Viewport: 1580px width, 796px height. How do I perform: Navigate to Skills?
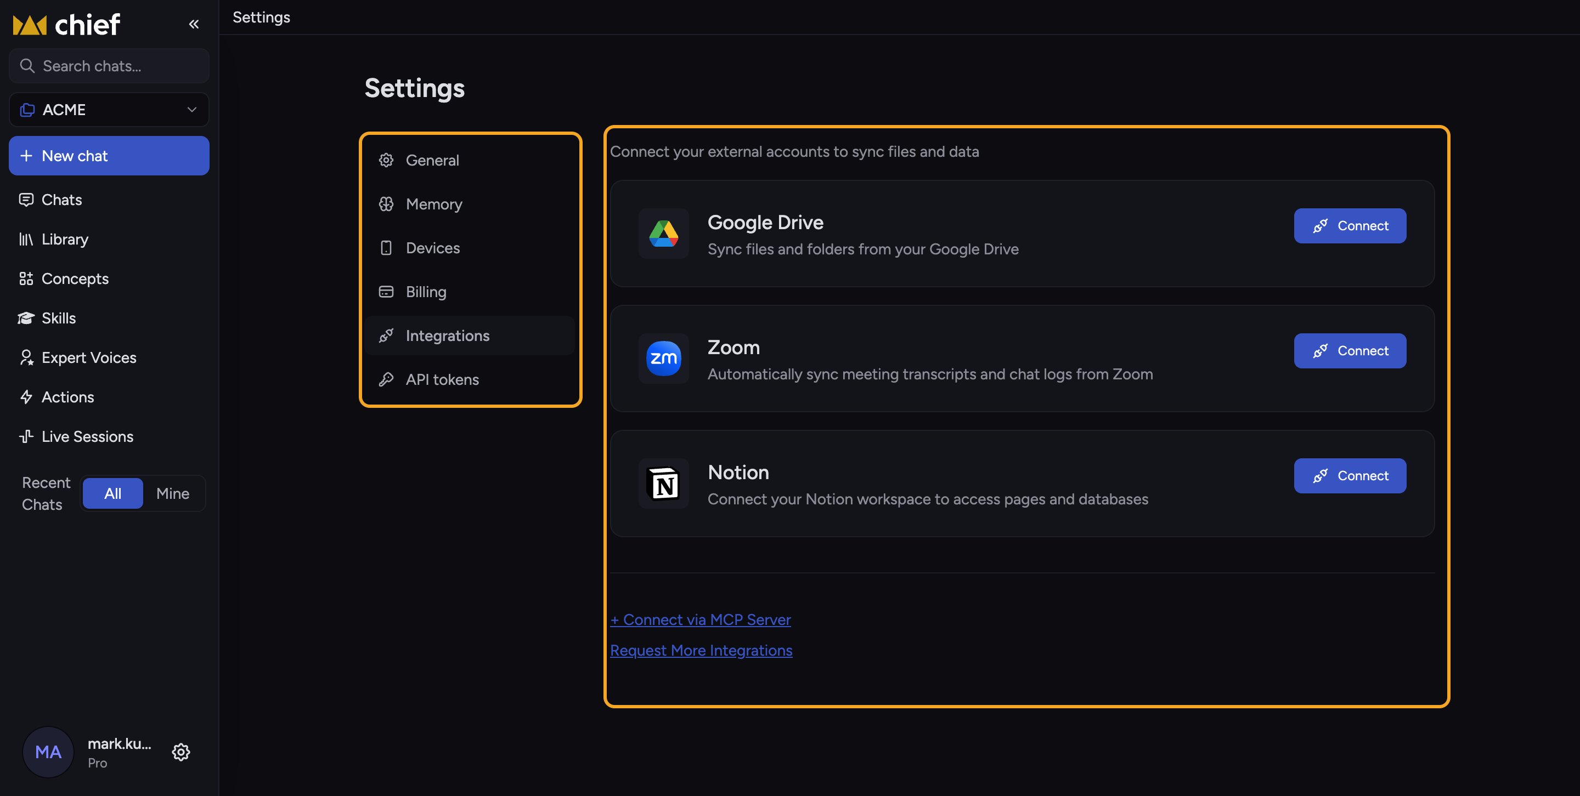pos(109,318)
